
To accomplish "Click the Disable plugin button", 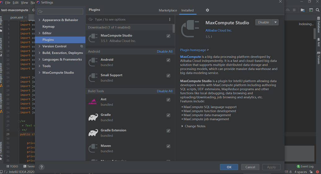I will point(264,22).
